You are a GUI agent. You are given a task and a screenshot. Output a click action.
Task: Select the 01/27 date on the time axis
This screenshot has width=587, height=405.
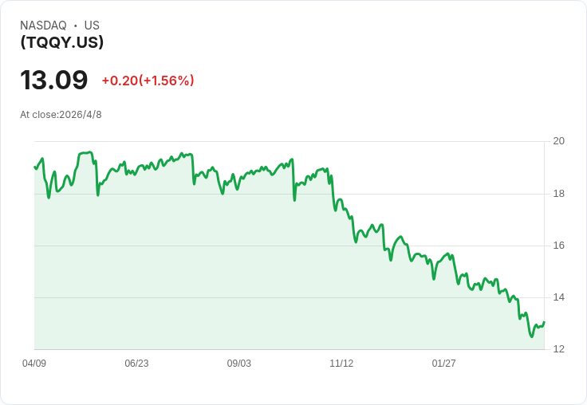444,364
